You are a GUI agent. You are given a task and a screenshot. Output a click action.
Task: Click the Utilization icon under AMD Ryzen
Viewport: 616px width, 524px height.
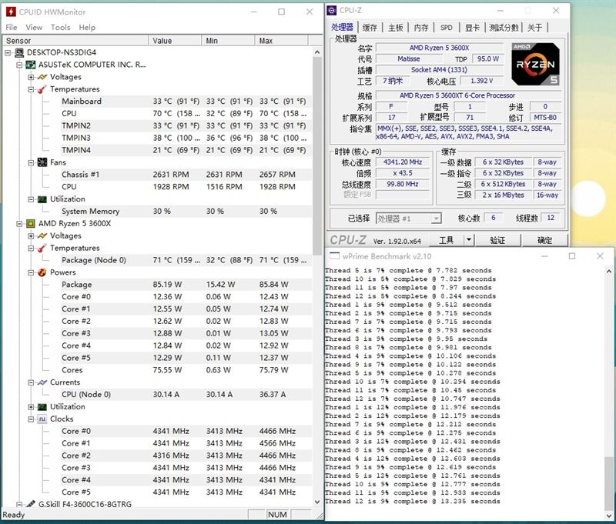(42, 406)
